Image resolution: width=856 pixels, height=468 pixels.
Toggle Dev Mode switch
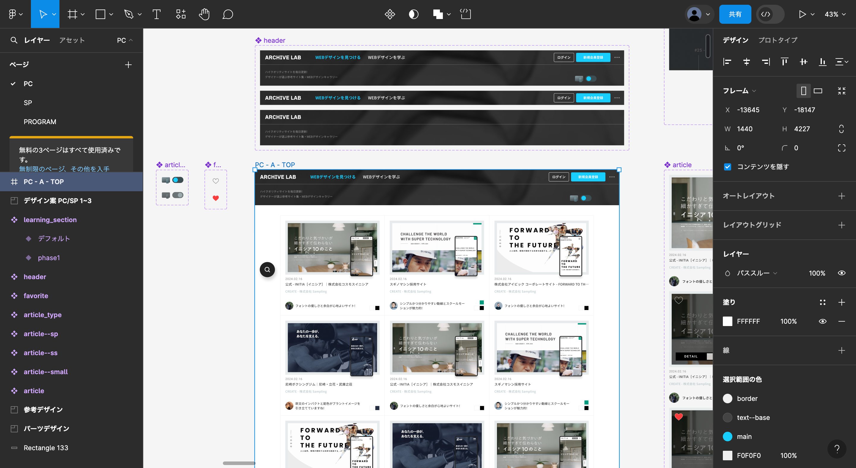(x=770, y=14)
